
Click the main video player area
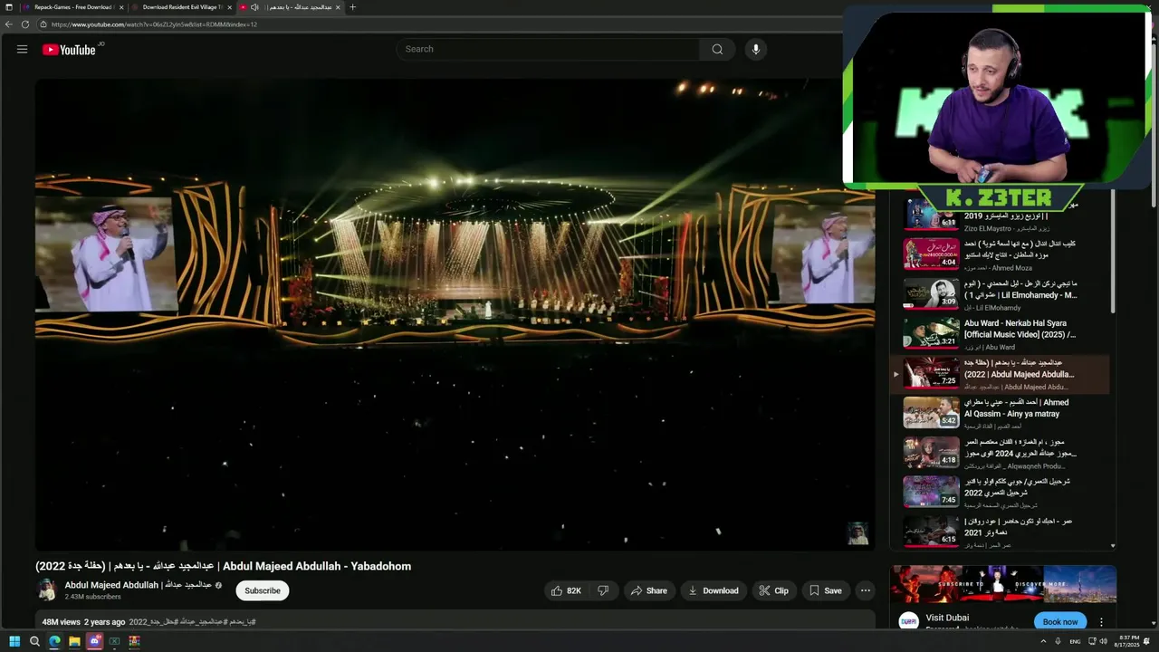click(x=455, y=314)
